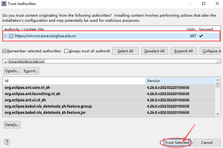The image size is (223, 148).
Task: Select the org.eclipse.ant.core.nl_zh row
Action: click(x=73, y=87)
